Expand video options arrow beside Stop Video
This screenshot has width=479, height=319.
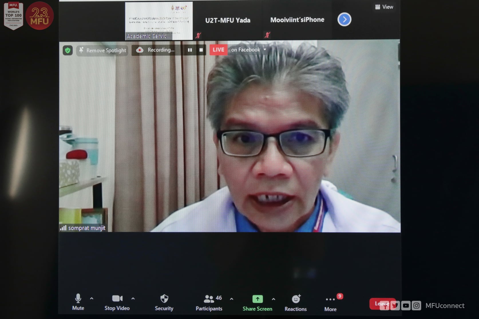[x=133, y=298]
